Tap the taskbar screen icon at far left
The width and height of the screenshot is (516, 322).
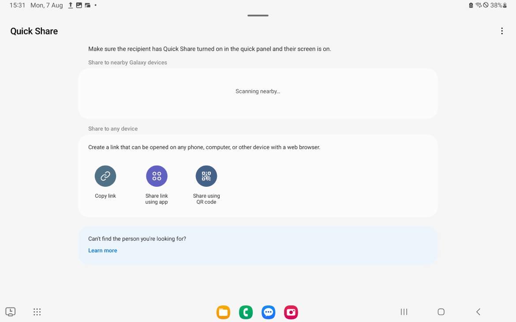tap(11, 312)
